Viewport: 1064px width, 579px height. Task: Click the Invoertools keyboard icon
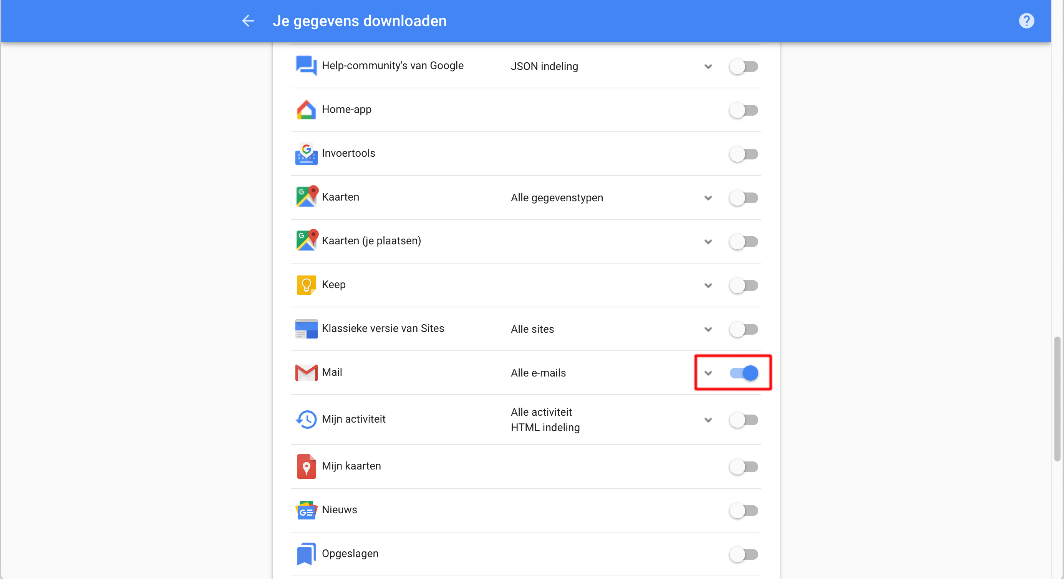pos(306,154)
